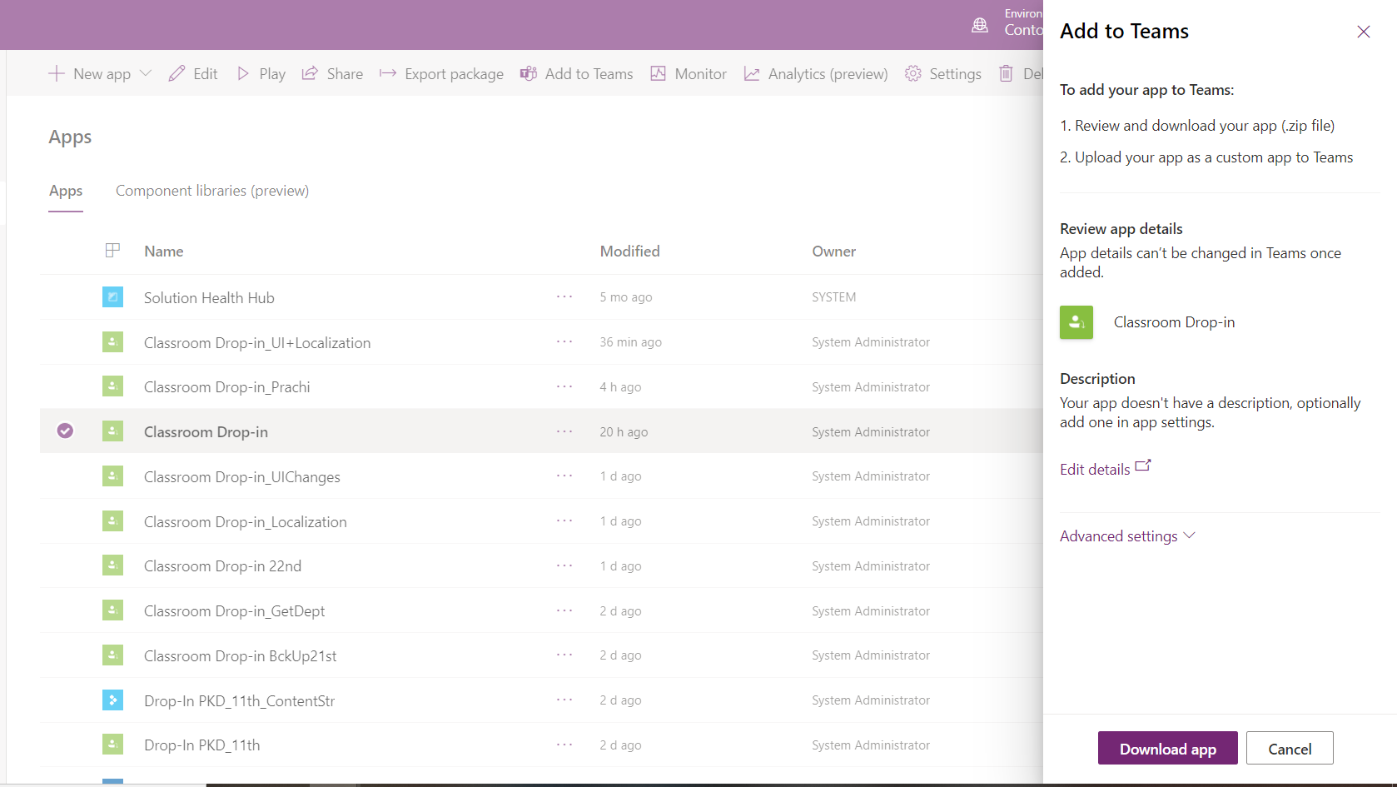The height and width of the screenshot is (787, 1397).
Task: Click the Classroom Drop-in_Localization app icon
Action: [x=113, y=521]
